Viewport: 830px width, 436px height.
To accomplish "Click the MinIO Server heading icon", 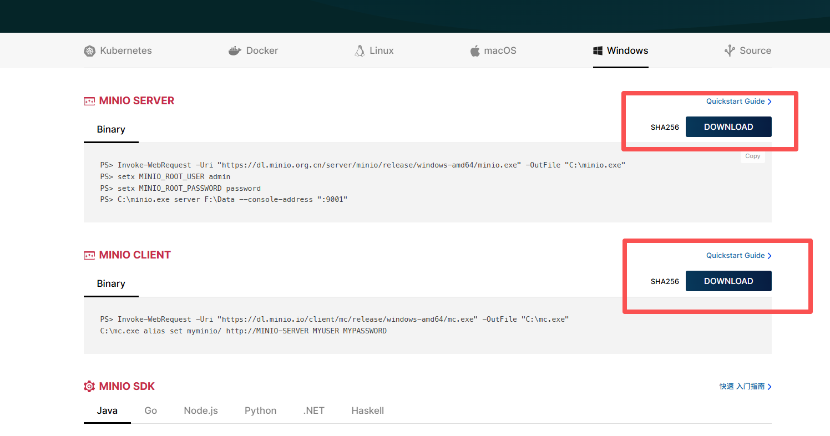I will coord(89,101).
